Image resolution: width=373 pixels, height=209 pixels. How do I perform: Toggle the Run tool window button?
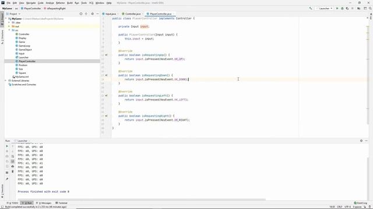coord(27,203)
